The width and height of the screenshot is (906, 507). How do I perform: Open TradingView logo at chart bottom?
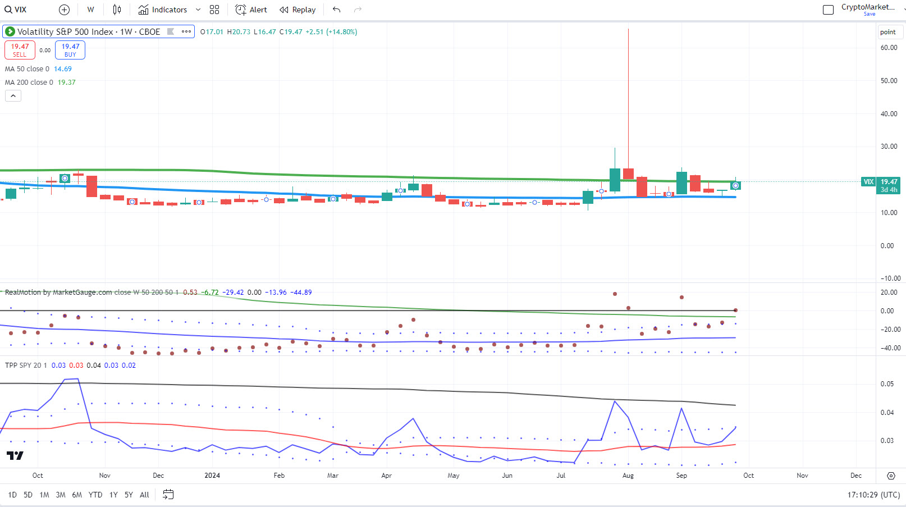click(x=15, y=455)
